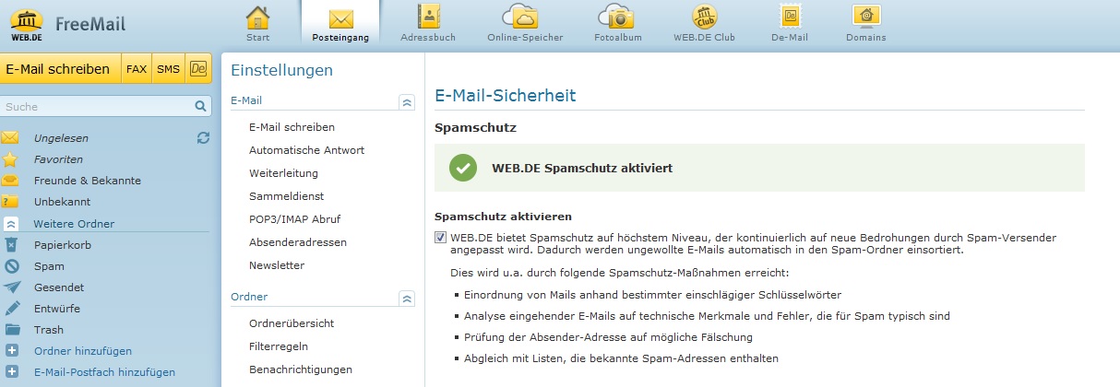
Task: Click the Trash folder icon
Action: (x=11, y=329)
